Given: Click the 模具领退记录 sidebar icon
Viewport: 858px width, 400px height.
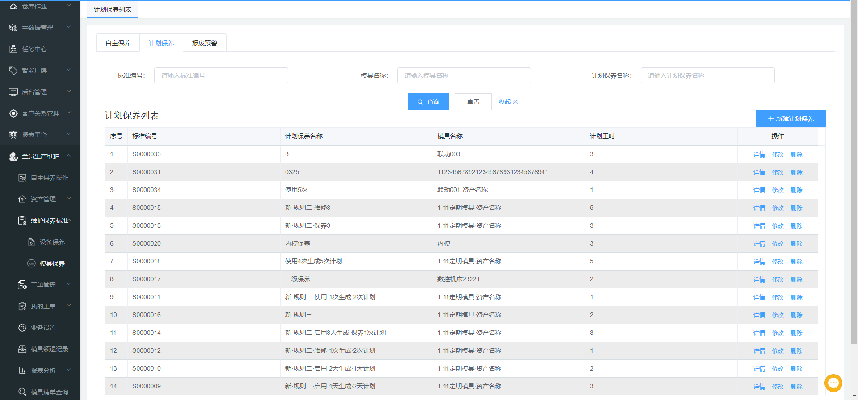Looking at the screenshot, I should [x=22, y=349].
